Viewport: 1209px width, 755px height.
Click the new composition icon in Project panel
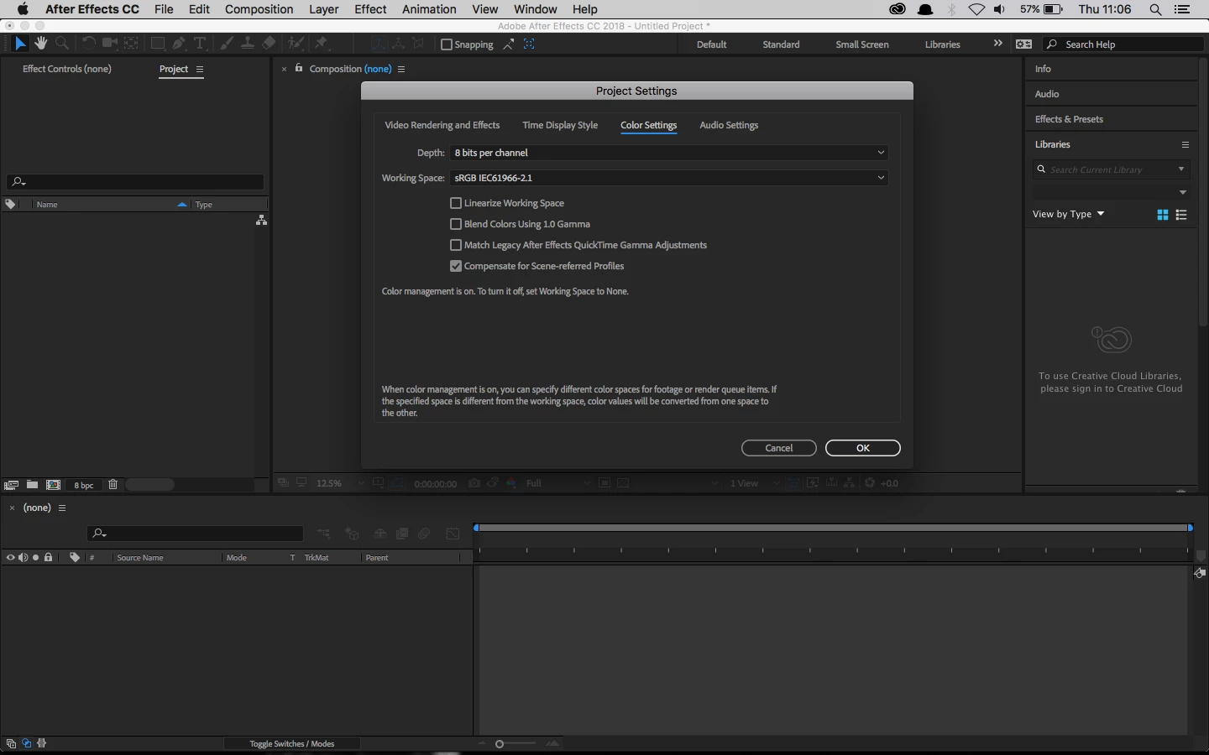pos(54,485)
